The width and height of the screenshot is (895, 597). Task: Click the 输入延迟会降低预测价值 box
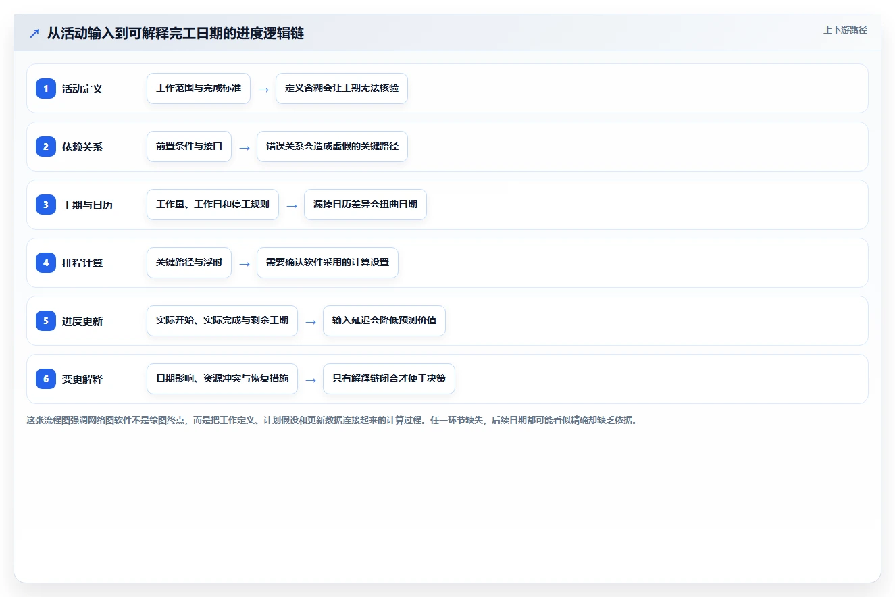(x=384, y=321)
